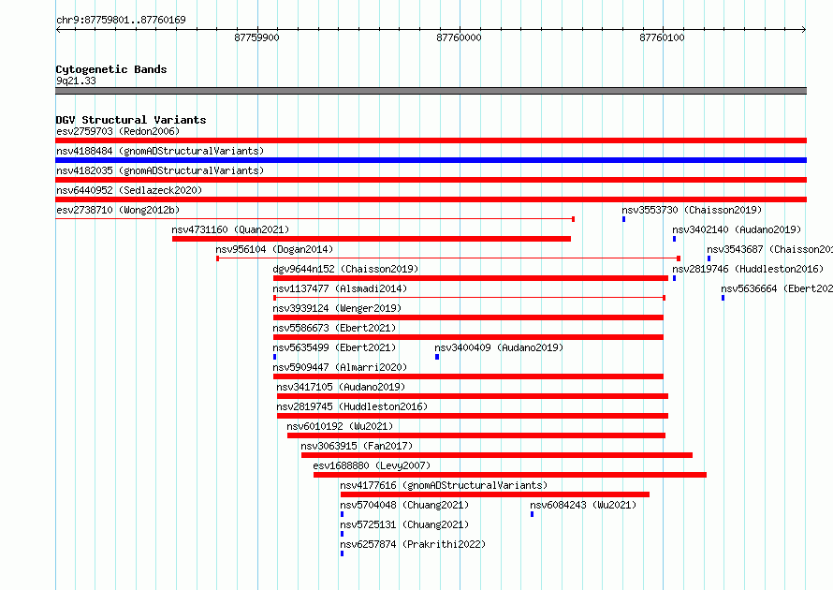
Task: Click the red bar under nsv3063915
Action: 497,455
